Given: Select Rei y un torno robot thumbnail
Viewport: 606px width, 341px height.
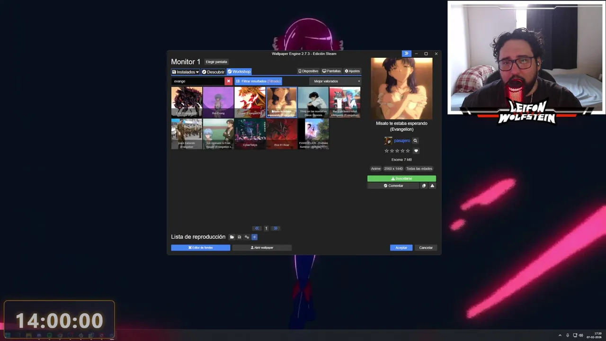Looking at the screenshot, I should pyautogui.click(x=345, y=102).
